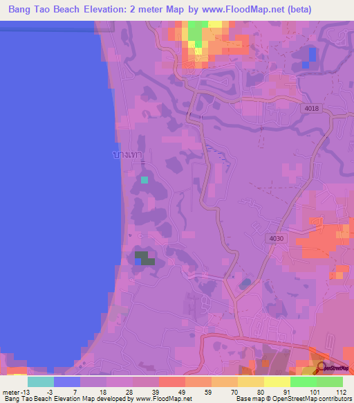The image size is (354, 403).
Task: Click the OpenStreetMap magnifier logo
Action: pyautogui.click(x=330, y=368)
